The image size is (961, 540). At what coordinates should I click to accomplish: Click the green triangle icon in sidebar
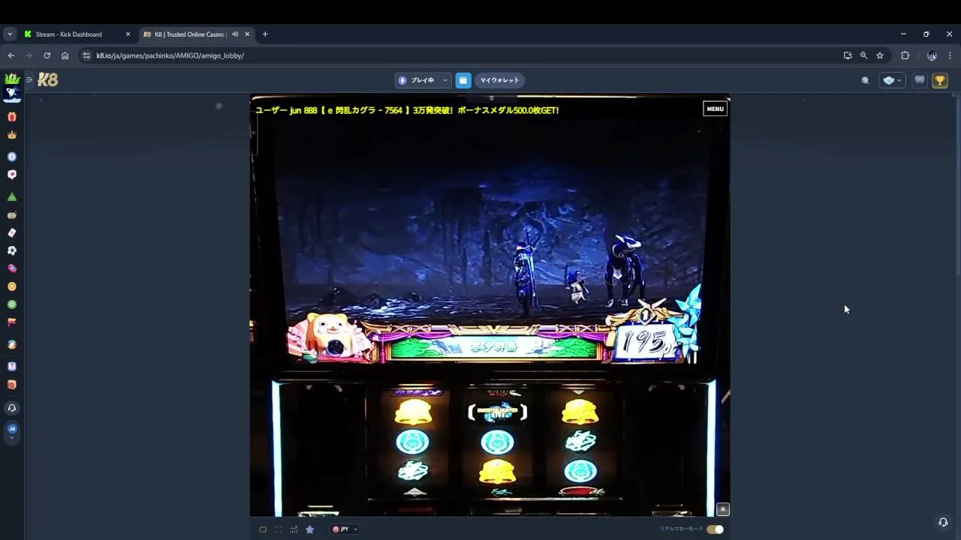coord(11,196)
